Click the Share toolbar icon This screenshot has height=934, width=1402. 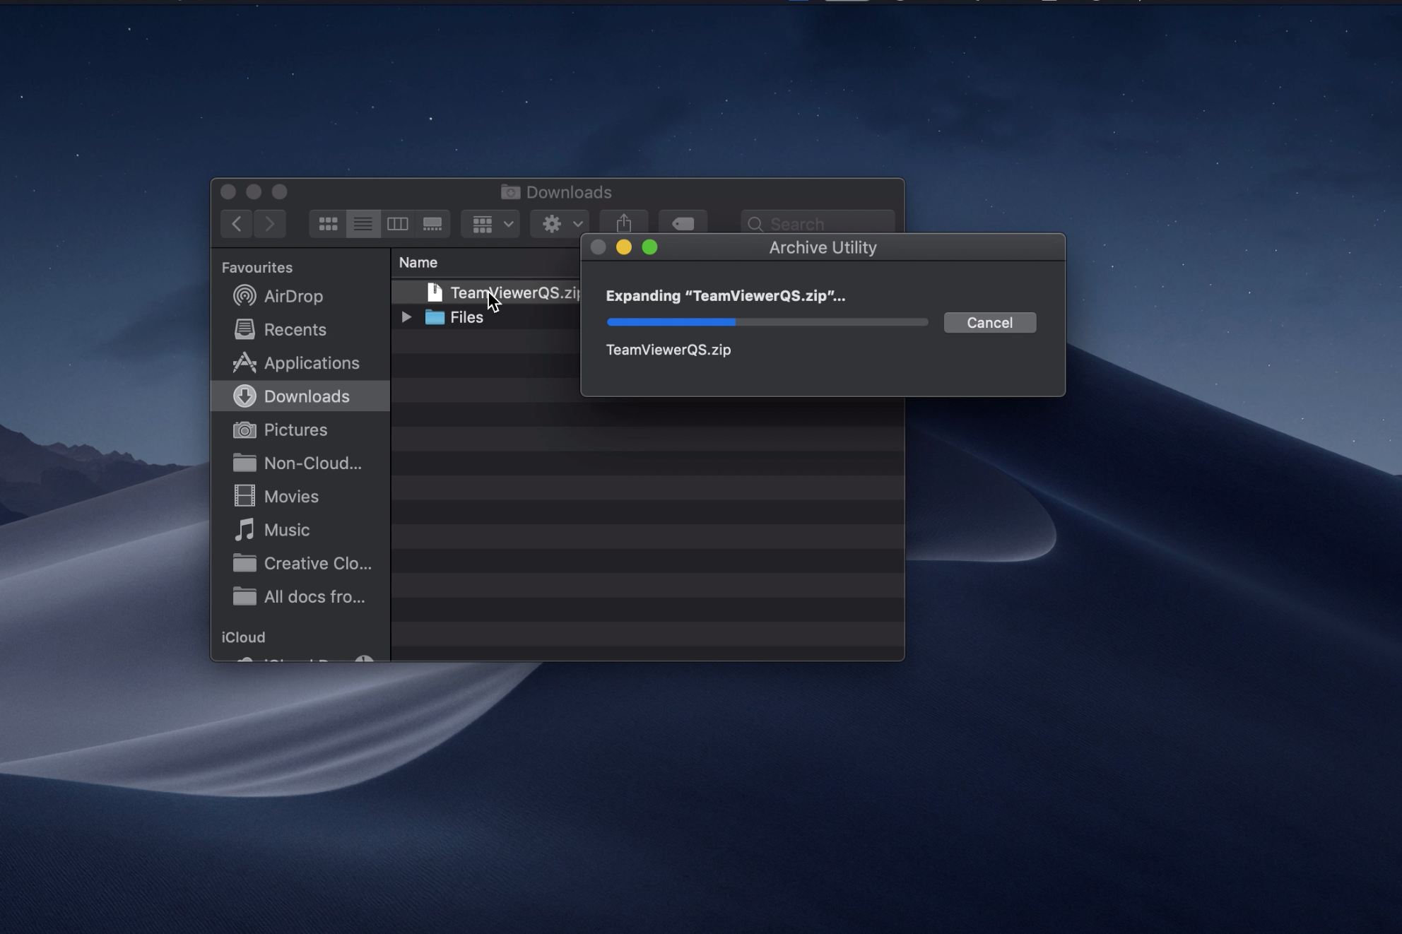(x=623, y=223)
